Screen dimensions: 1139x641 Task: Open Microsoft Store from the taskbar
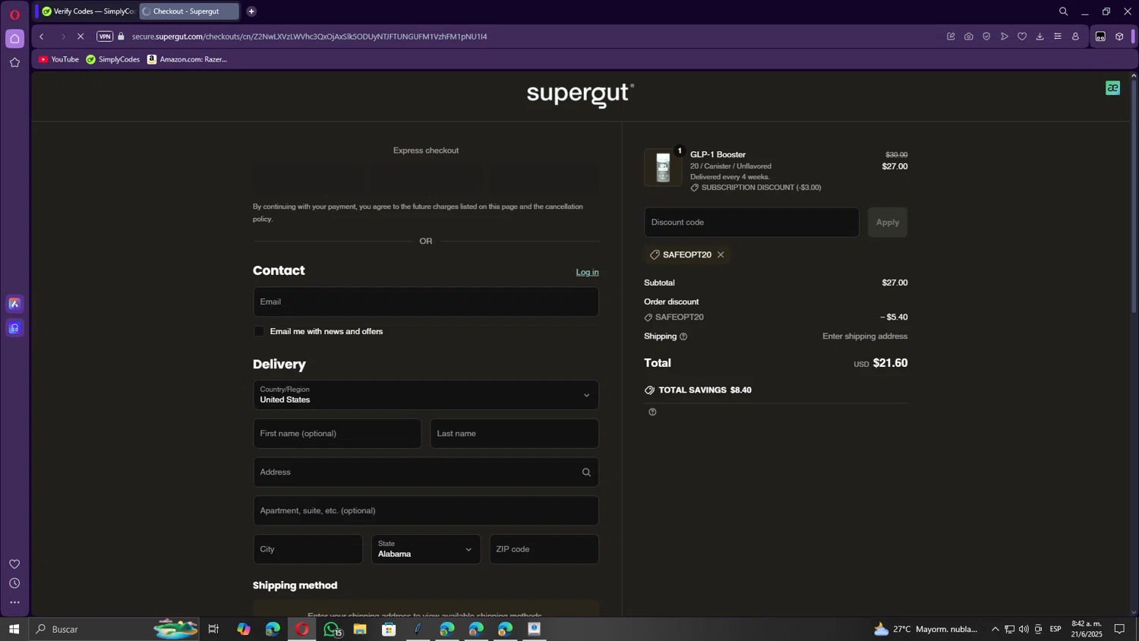[x=389, y=629]
